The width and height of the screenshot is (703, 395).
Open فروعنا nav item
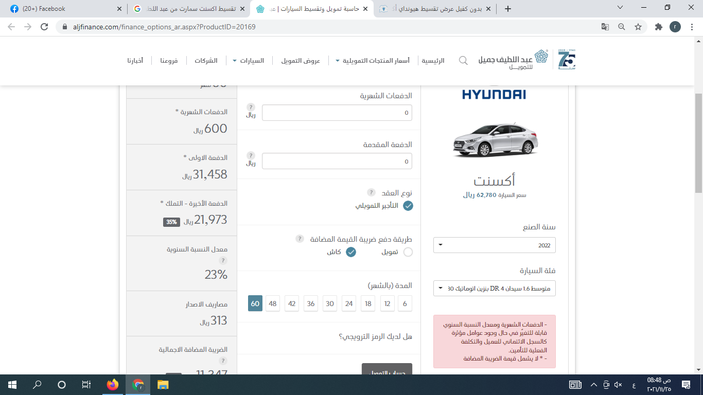click(x=169, y=61)
